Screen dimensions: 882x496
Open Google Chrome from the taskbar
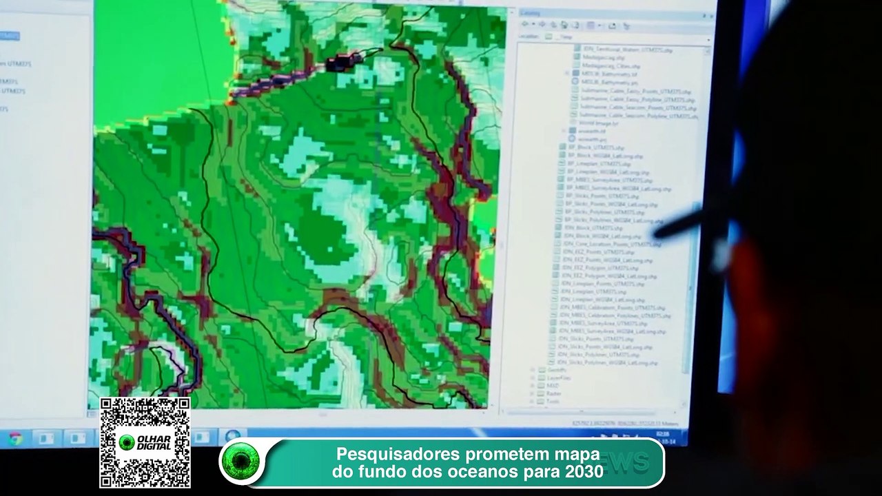[15, 438]
